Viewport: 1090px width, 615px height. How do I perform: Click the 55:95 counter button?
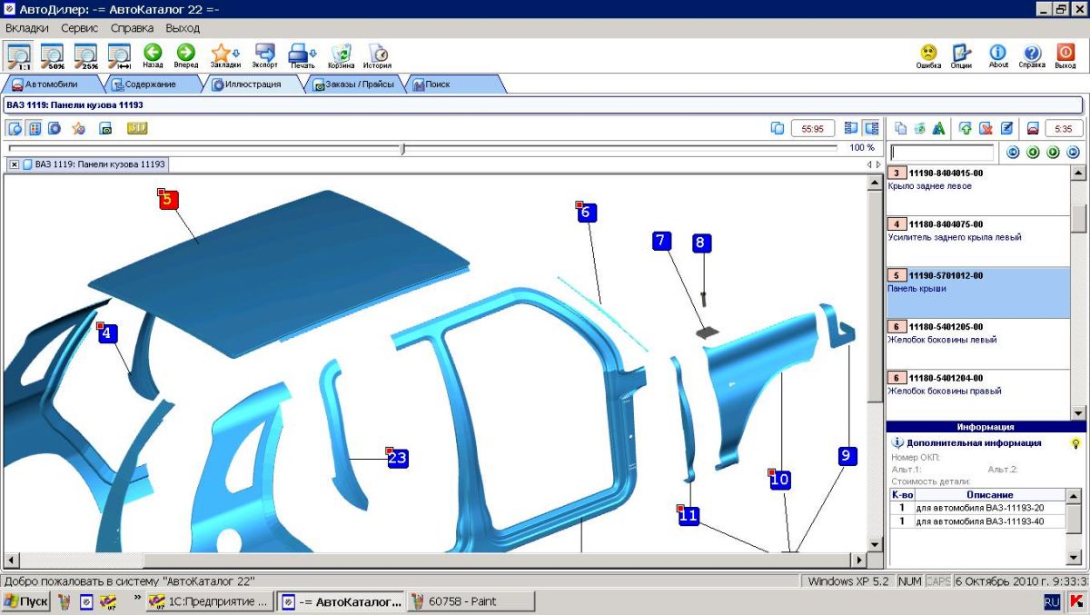pyautogui.click(x=813, y=128)
